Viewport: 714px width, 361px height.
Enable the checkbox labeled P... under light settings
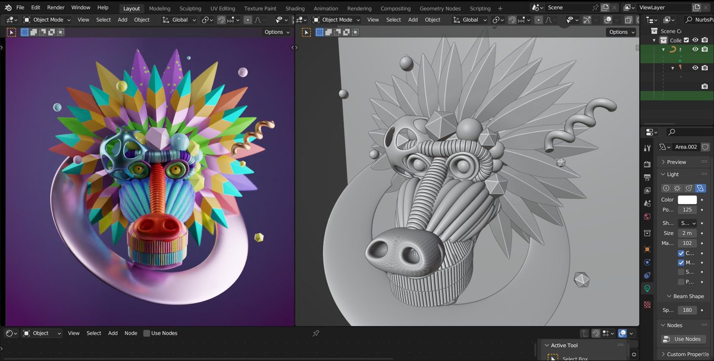point(681,281)
